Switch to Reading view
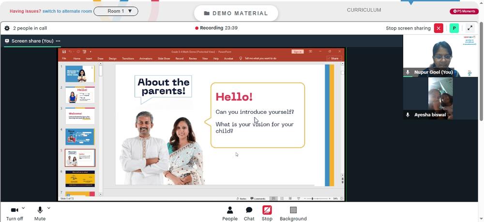 click(x=290, y=199)
